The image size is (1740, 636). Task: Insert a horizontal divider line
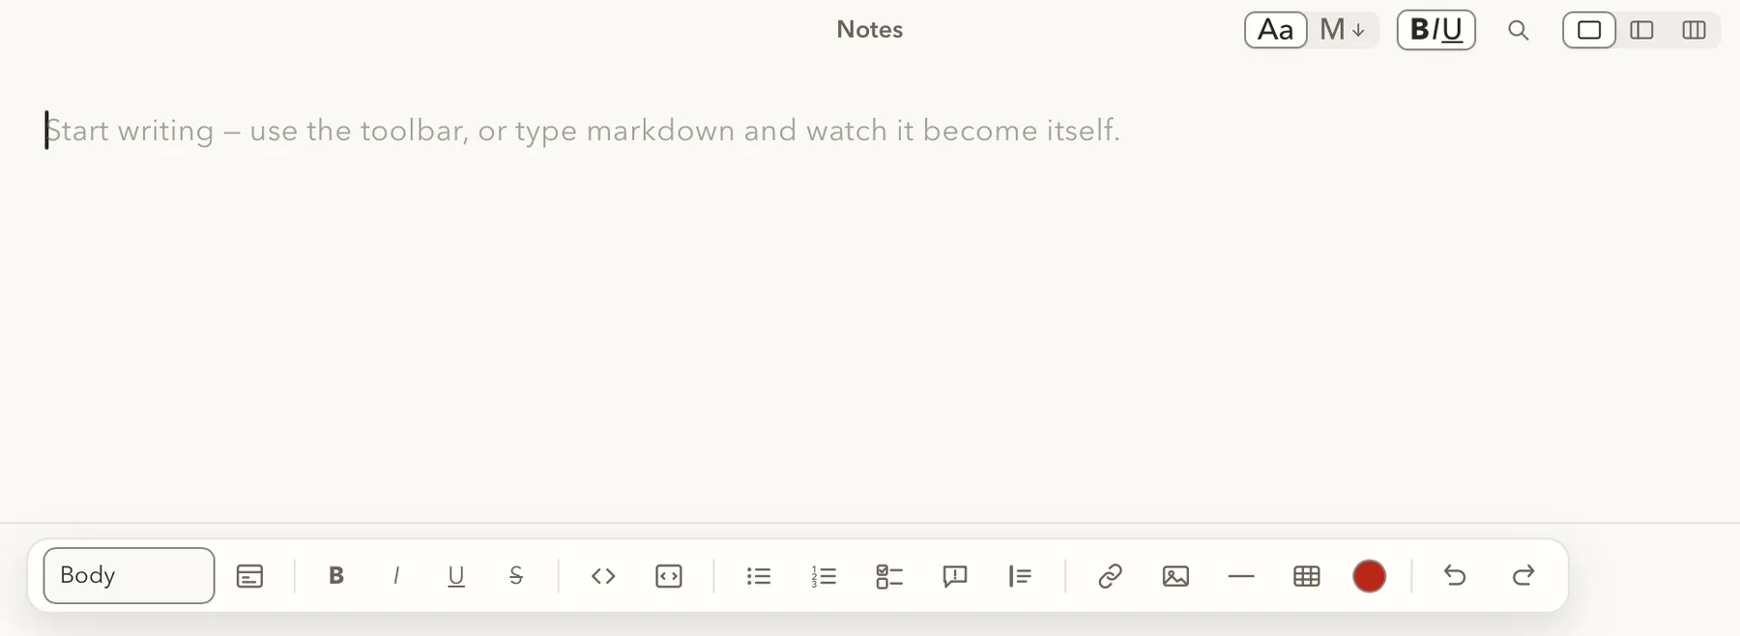click(x=1241, y=576)
